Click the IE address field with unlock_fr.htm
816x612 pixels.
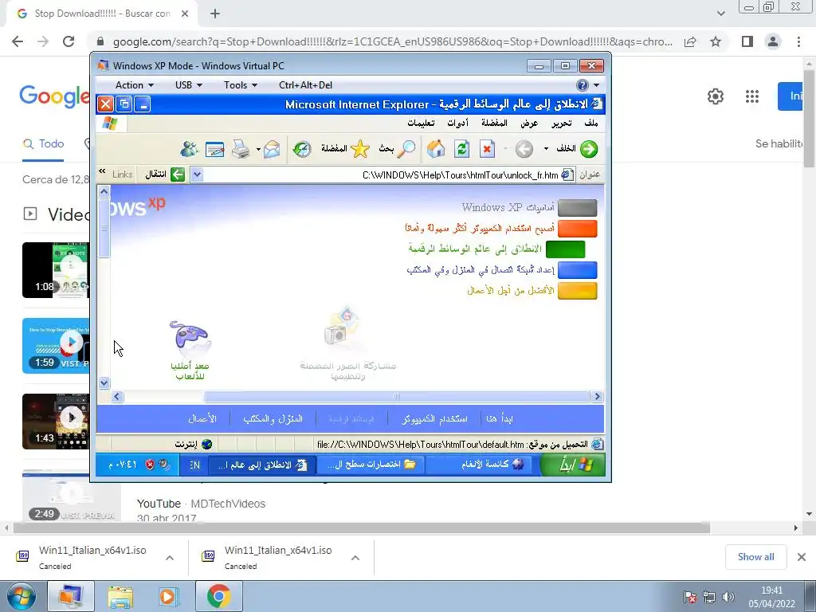tap(388, 175)
